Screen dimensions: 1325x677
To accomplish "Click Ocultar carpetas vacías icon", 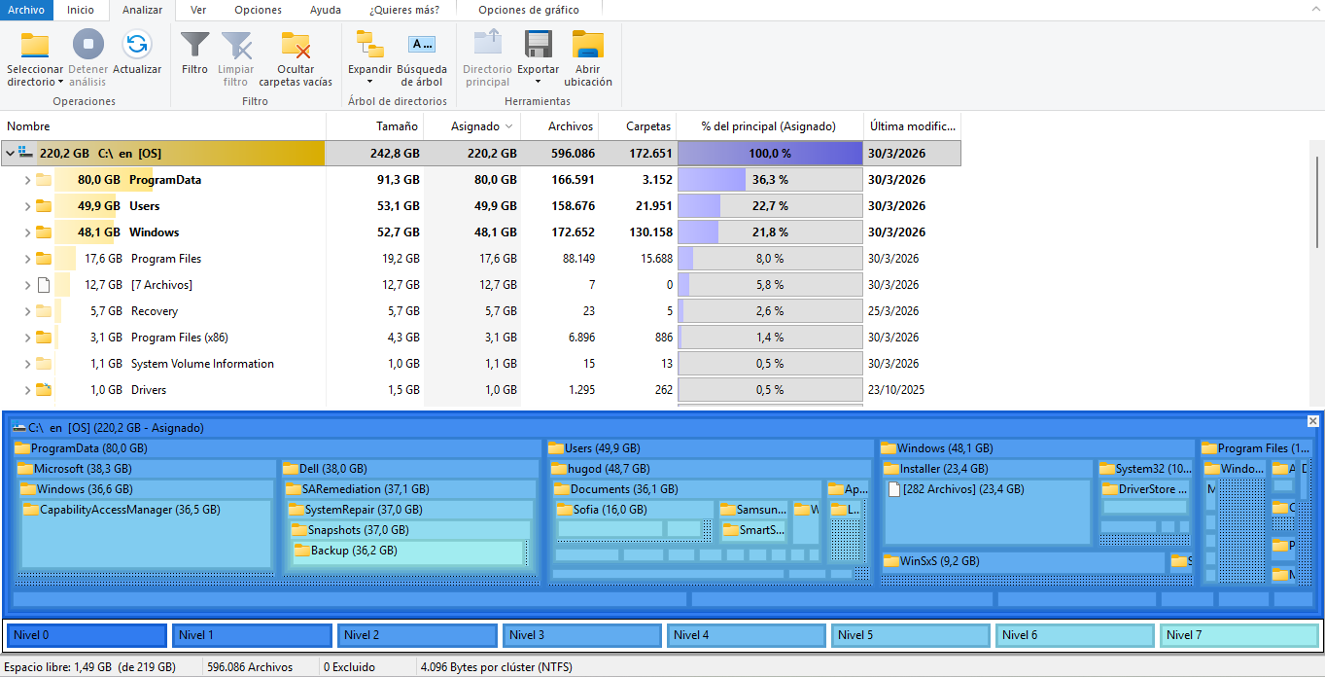I will click(x=296, y=45).
